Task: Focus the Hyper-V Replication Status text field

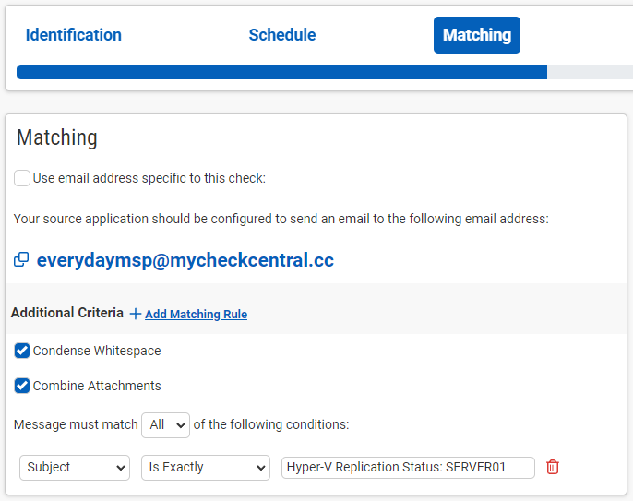Action: coord(408,467)
